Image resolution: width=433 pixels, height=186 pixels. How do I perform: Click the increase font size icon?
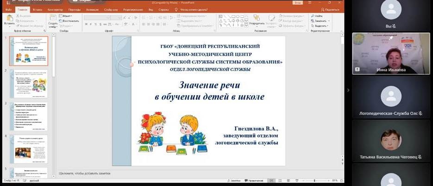click(x=125, y=18)
